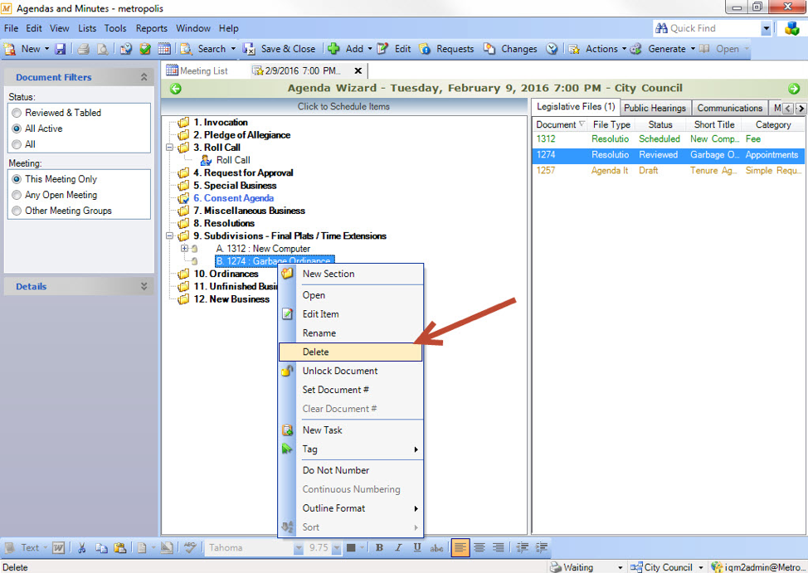
Task: Select This Meeting Only option
Action: pos(17,179)
